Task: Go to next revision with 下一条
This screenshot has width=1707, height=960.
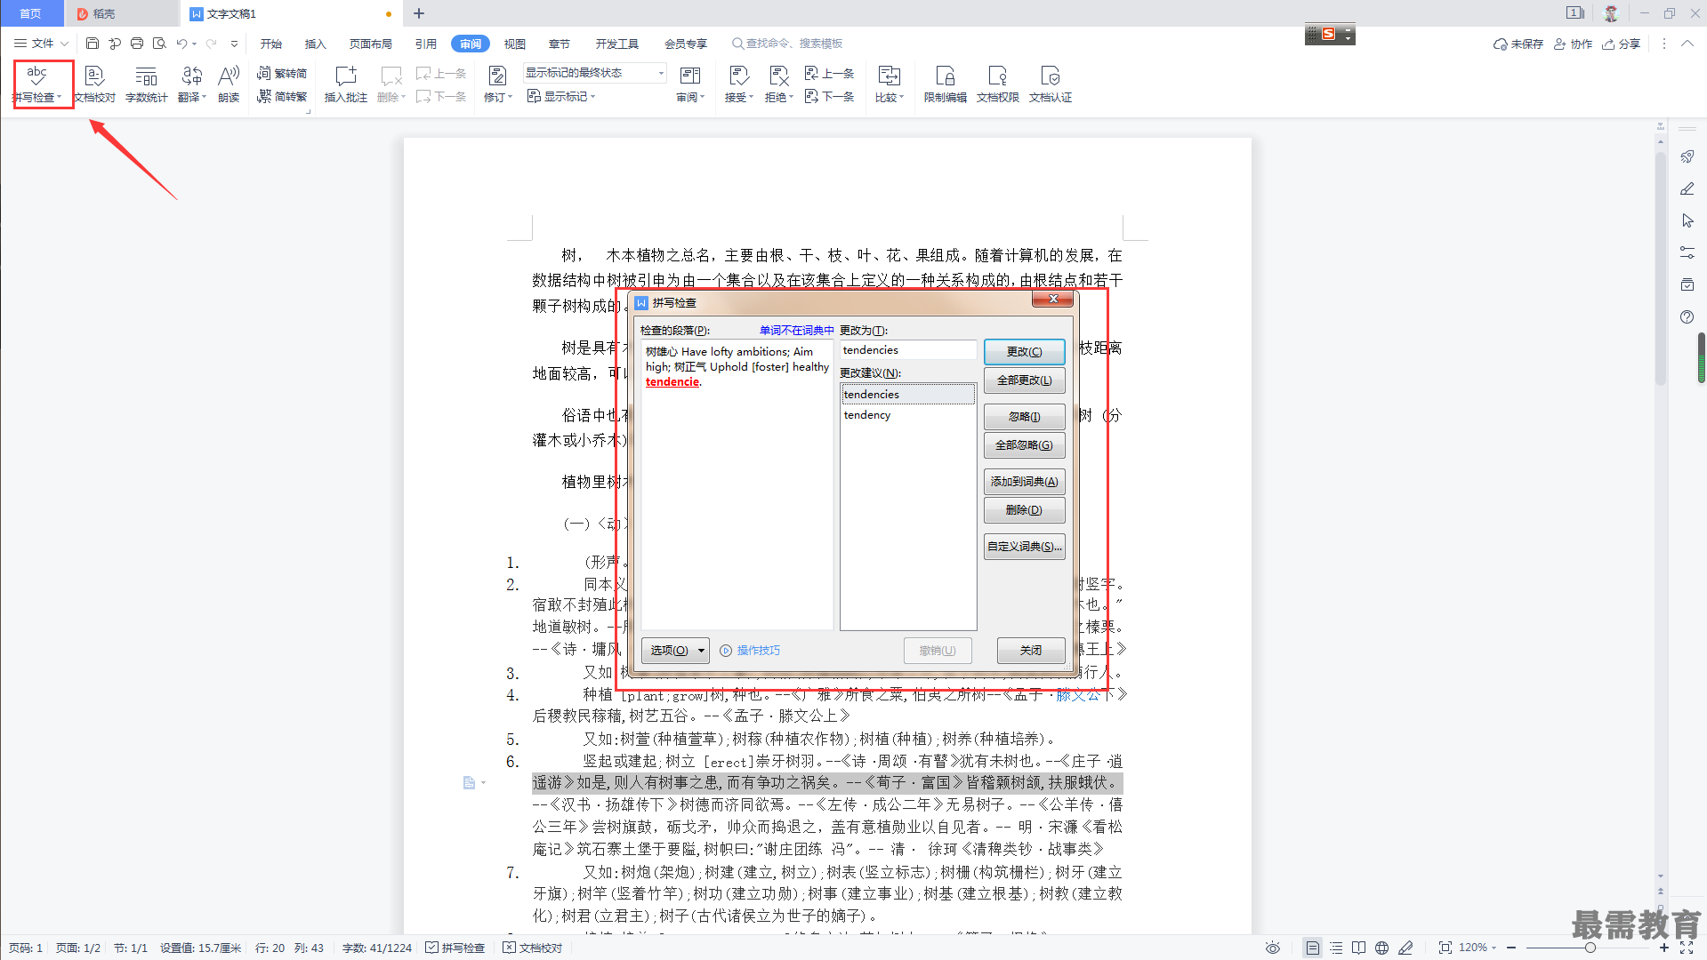Action: 829,96
